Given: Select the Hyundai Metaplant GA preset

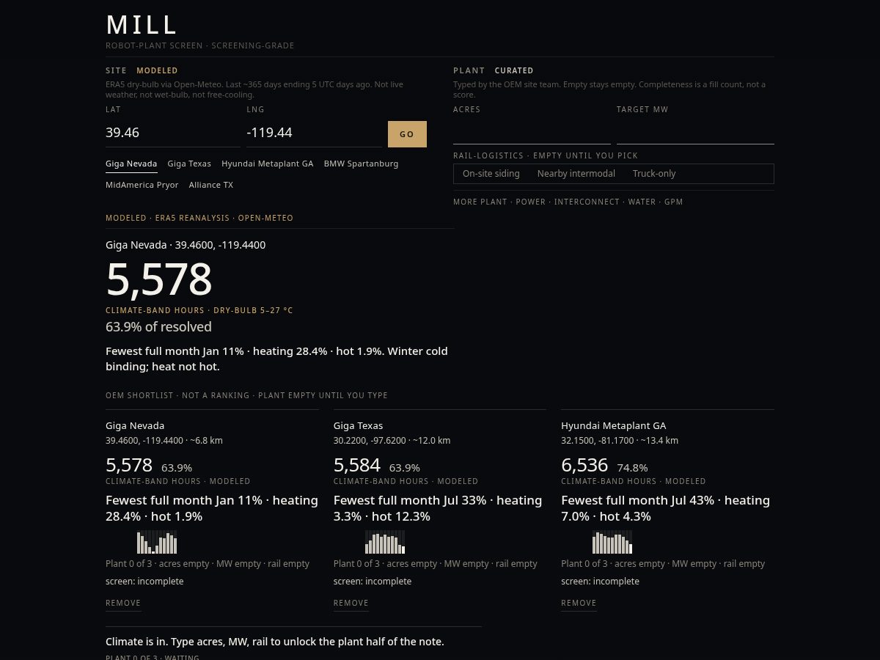Looking at the screenshot, I should pyautogui.click(x=268, y=164).
